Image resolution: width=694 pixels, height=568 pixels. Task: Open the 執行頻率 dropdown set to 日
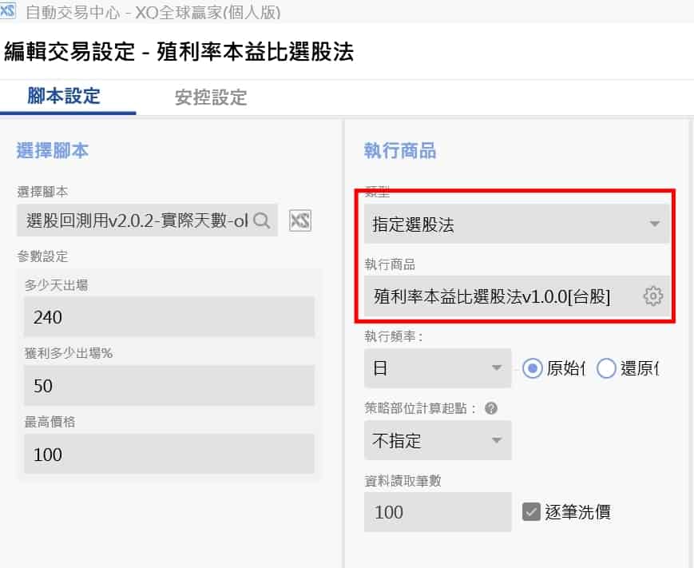437,368
